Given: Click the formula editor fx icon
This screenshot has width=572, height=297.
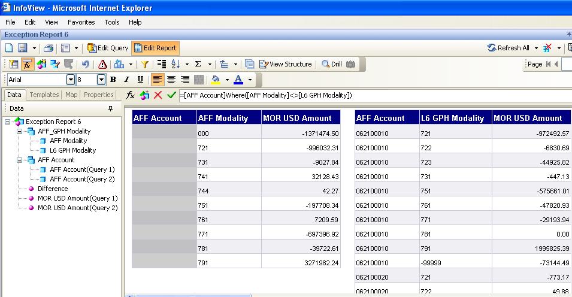Looking at the screenshot, I should click(130, 95).
